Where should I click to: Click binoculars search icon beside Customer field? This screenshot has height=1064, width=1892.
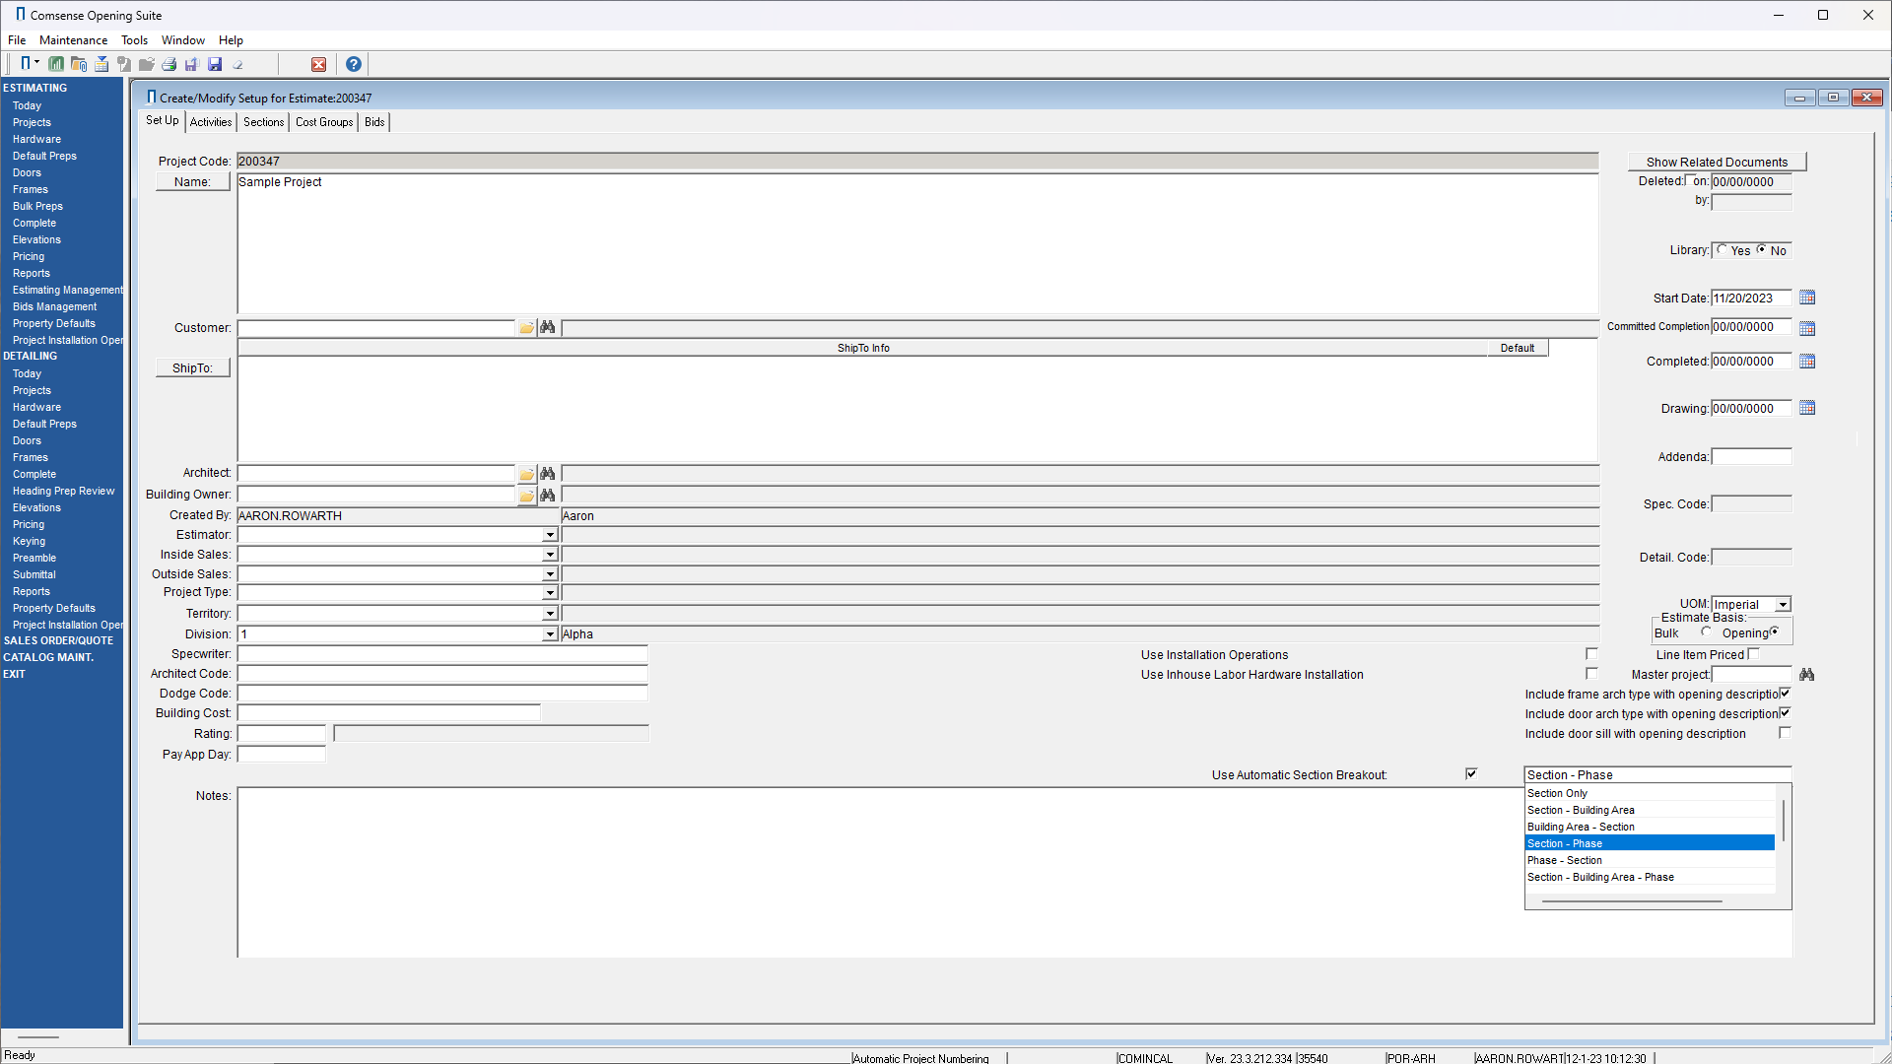[x=548, y=327]
